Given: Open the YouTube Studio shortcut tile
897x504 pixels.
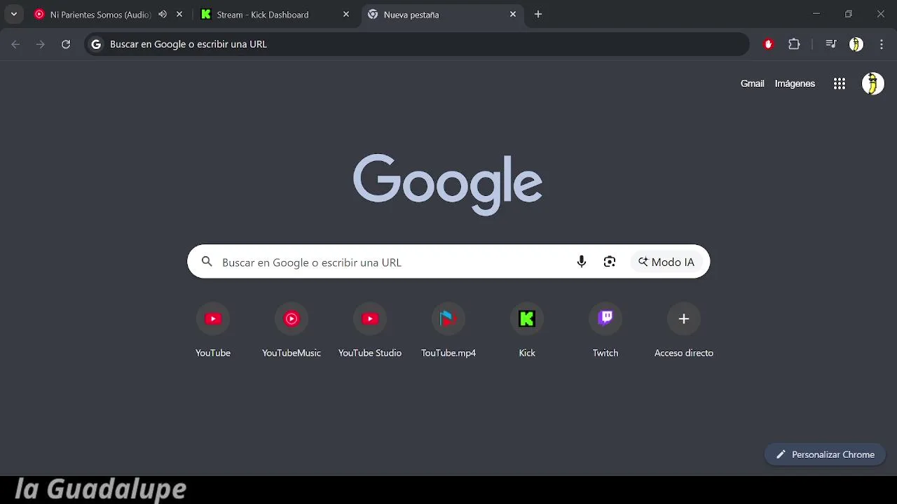Looking at the screenshot, I should point(370,330).
